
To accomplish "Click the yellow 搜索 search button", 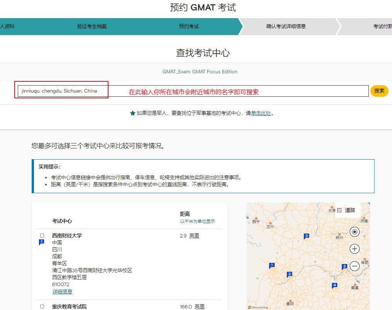I will [x=379, y=91].
